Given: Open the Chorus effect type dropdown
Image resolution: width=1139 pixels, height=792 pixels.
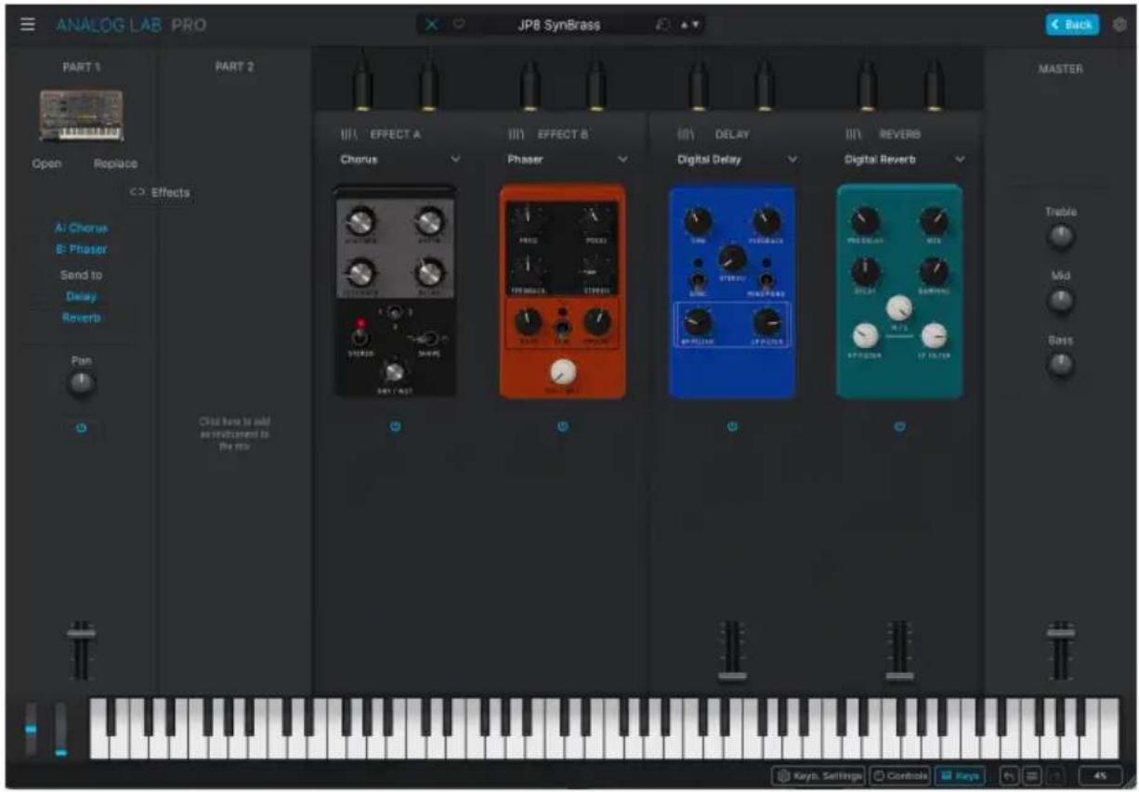Looking at the screenshot, I should [399, 160].
